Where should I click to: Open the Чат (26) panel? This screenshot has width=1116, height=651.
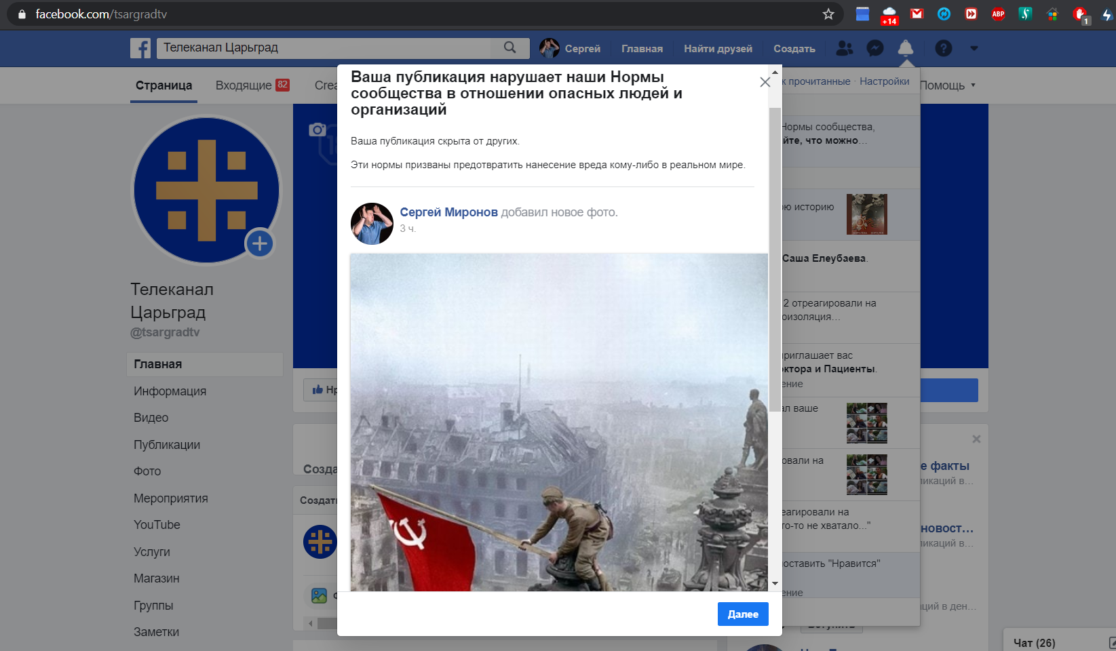pos(1034,643)
